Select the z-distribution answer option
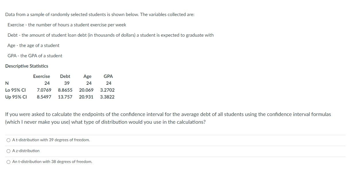 (8, 151)
